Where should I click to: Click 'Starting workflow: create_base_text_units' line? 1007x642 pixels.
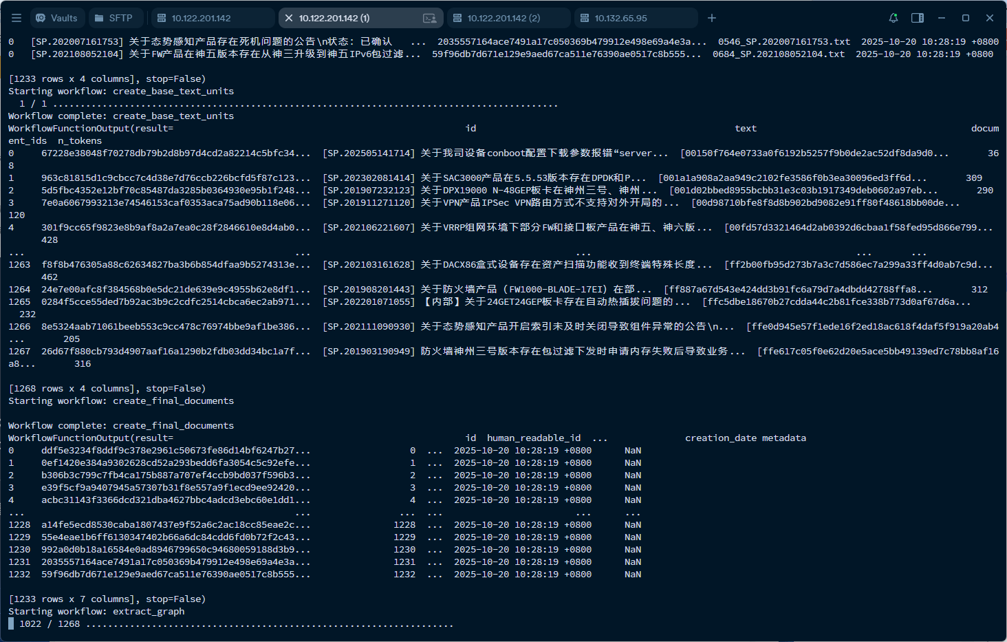coord(121,91)
